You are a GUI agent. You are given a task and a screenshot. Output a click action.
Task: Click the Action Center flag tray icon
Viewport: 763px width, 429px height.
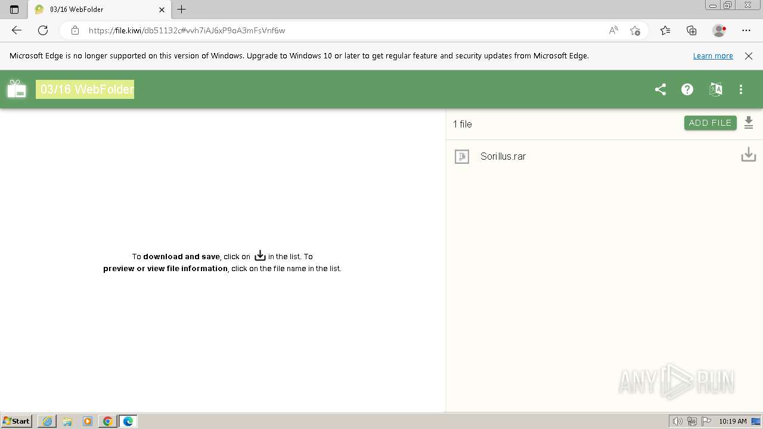[706, 421]
